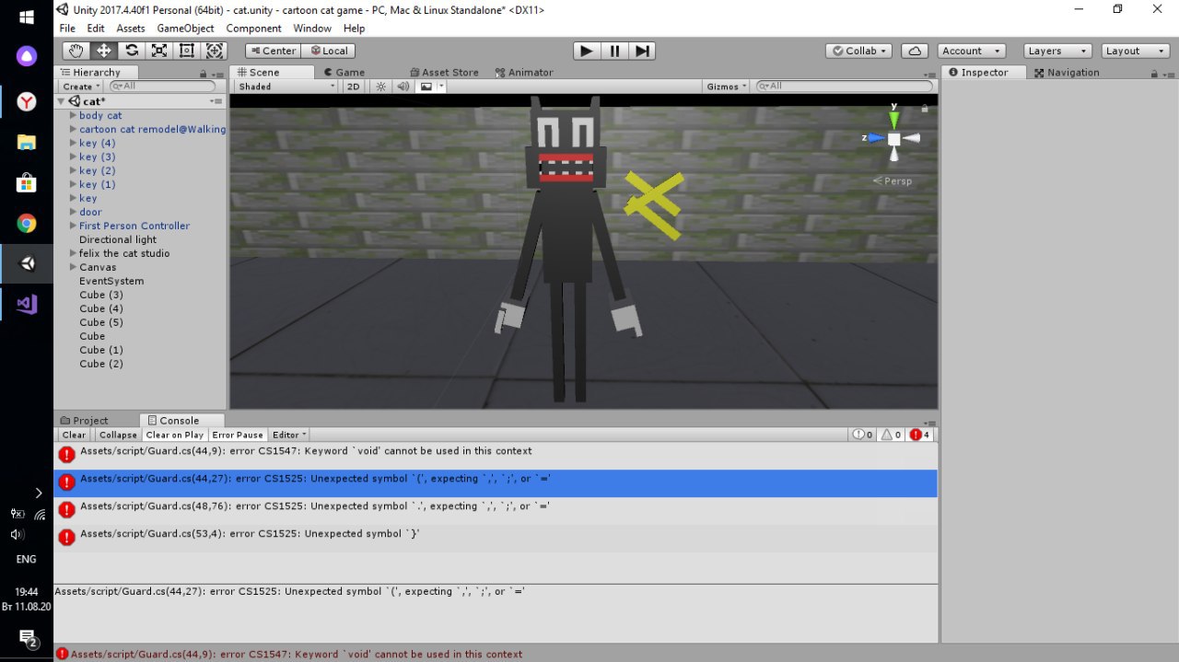
Task: Switch to the Asset Store tab
Action: click(444, 73)
